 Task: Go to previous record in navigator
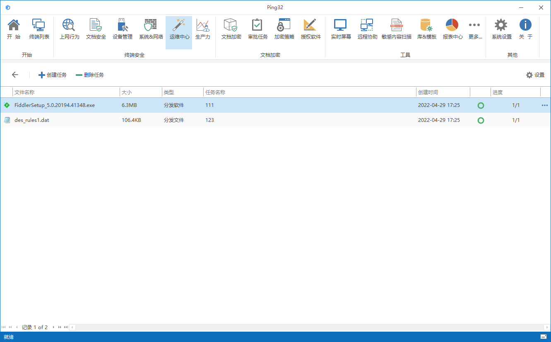point(17,327)
